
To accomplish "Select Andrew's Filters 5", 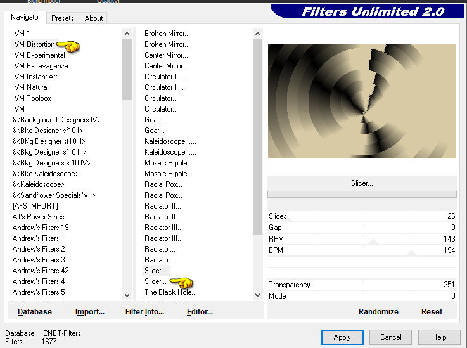I will click(39, 292).
